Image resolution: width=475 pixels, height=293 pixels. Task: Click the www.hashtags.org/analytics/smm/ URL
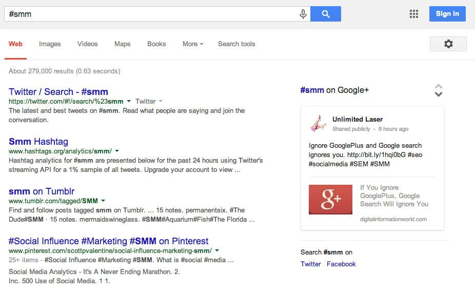coord(61,151)
